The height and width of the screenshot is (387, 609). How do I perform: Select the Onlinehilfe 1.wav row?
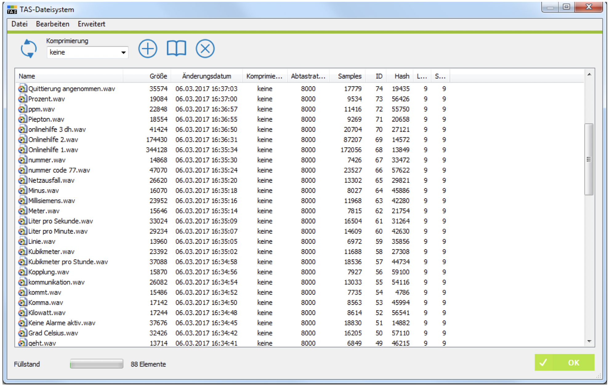(232, 150)
